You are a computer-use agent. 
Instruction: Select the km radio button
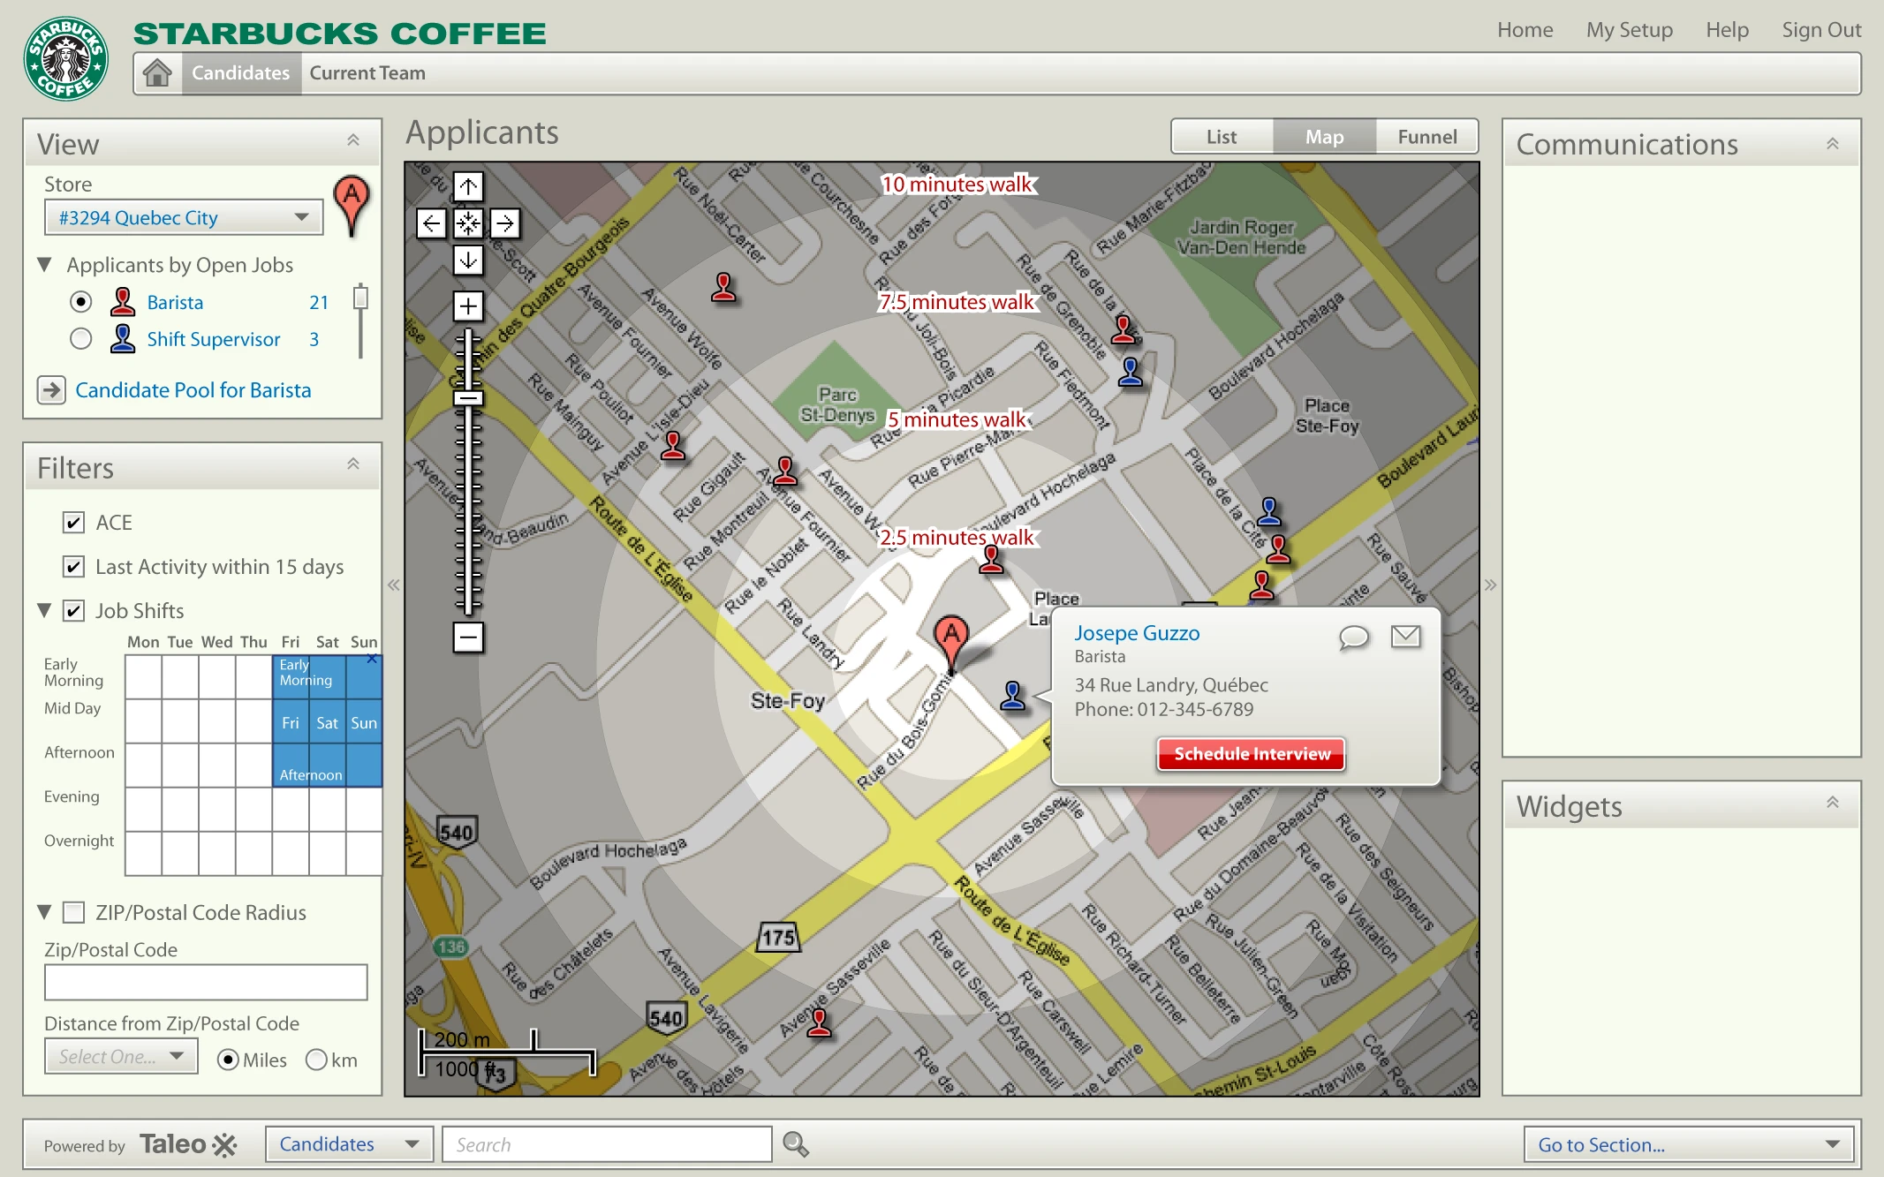(316, 1060)
